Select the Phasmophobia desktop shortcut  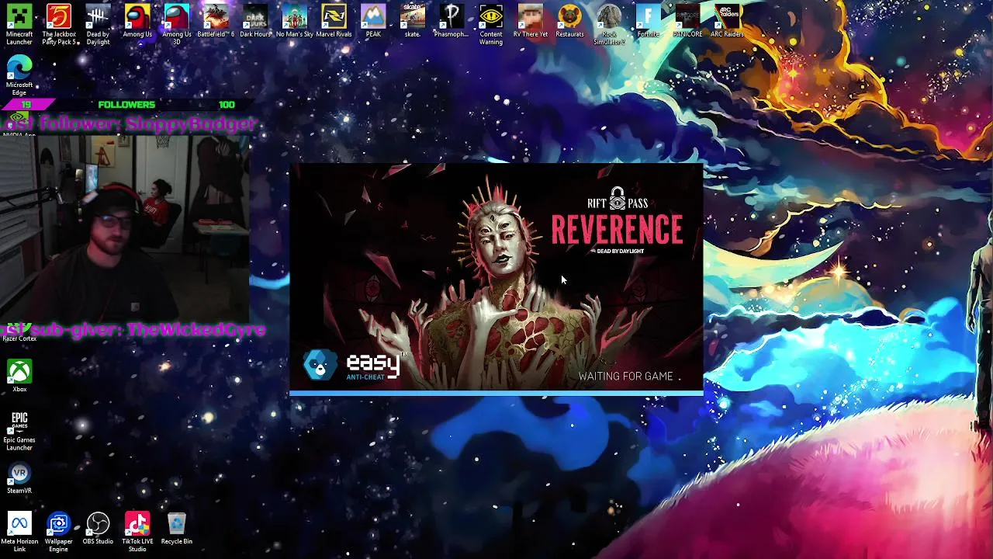tap(452, 21)
